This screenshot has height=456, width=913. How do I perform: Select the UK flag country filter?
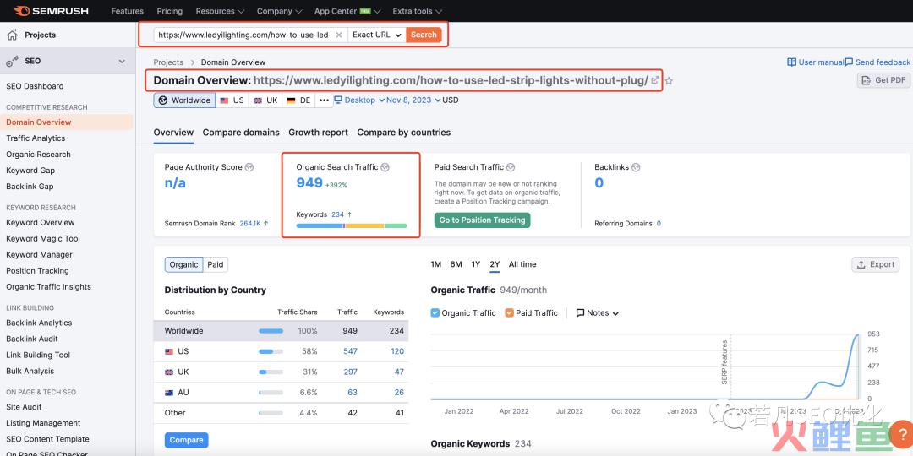click(265, 100)
